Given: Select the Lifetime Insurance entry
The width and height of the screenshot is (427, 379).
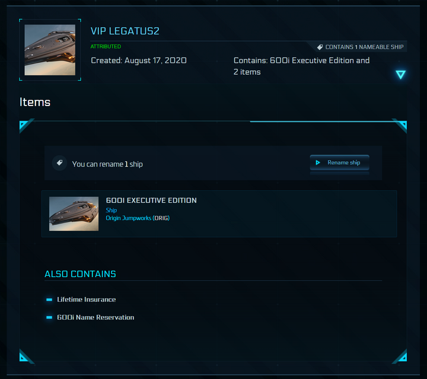Looking at the screenshot, I should pos(87,300).
